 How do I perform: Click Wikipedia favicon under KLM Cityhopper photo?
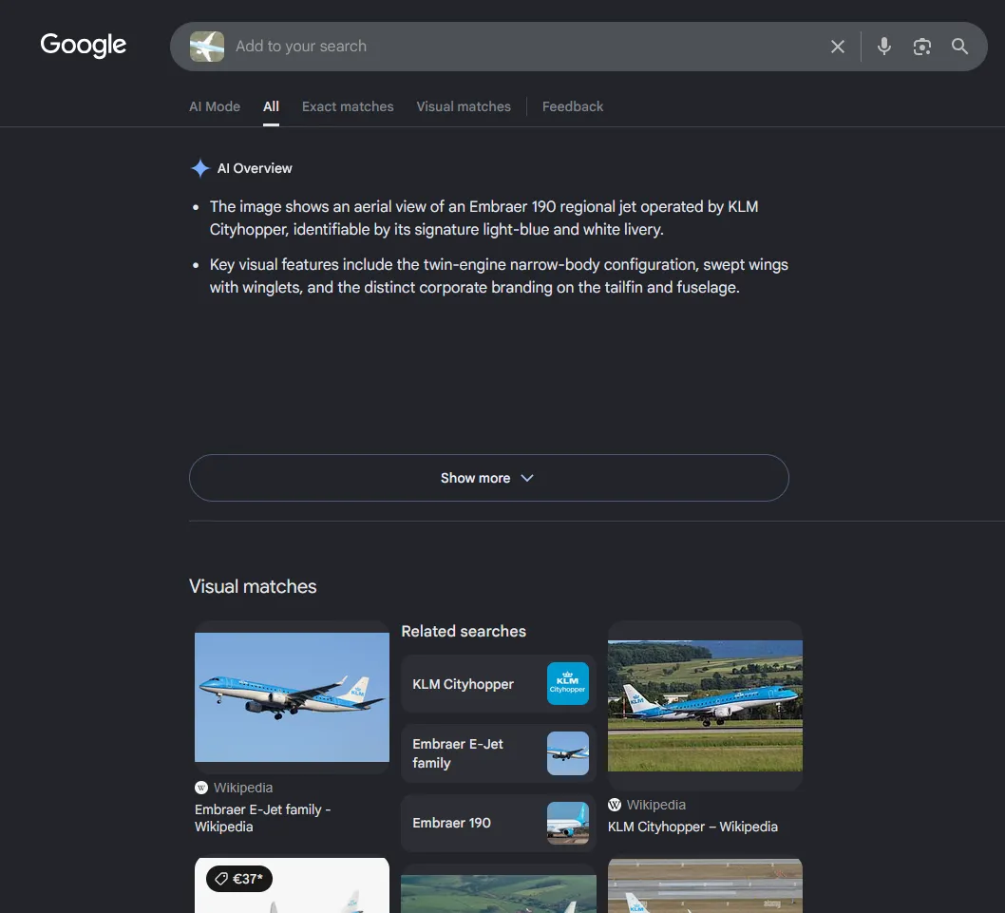click(614, 805)
